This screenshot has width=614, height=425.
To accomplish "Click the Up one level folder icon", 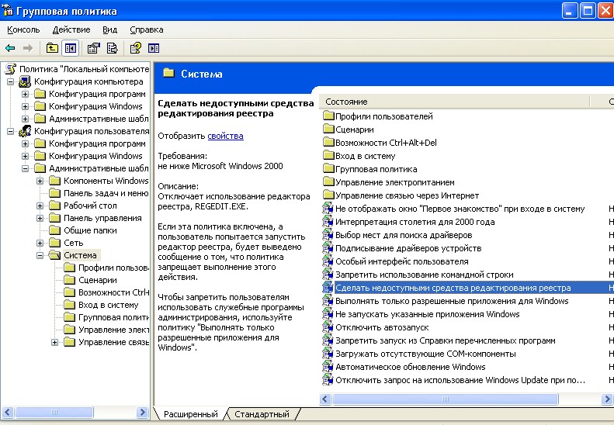I will [52, 48].
